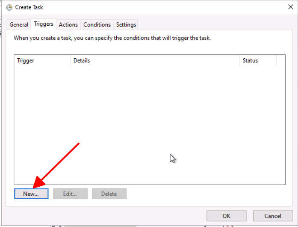
Task: Click the Status column header
Action: 257,61
